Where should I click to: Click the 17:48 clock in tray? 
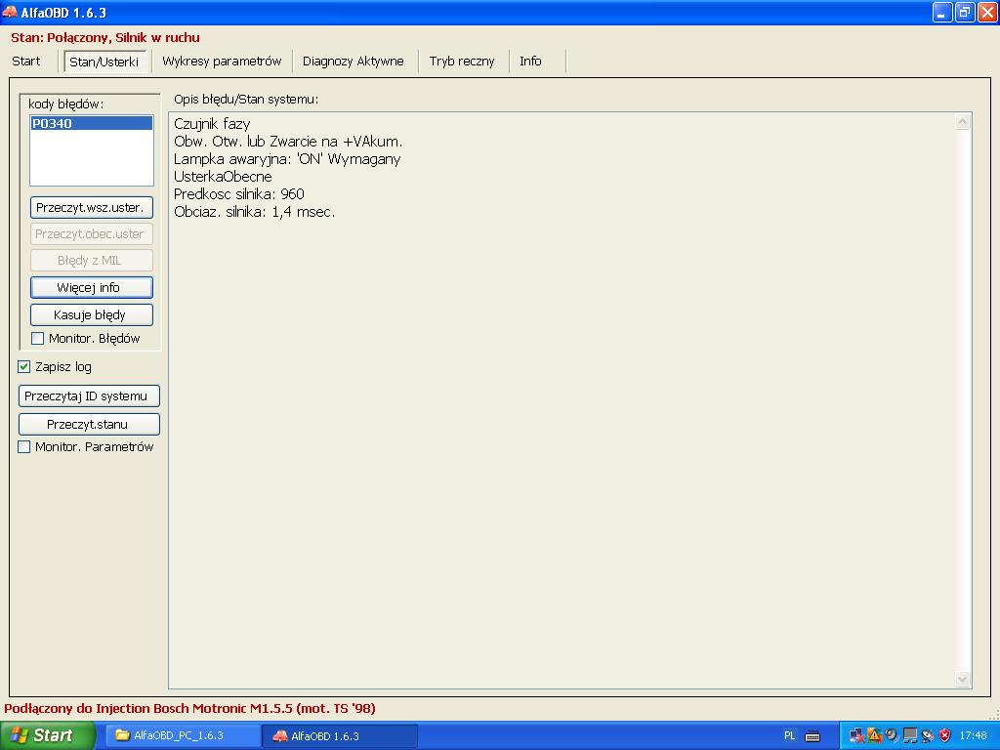[x=974, y=735]
